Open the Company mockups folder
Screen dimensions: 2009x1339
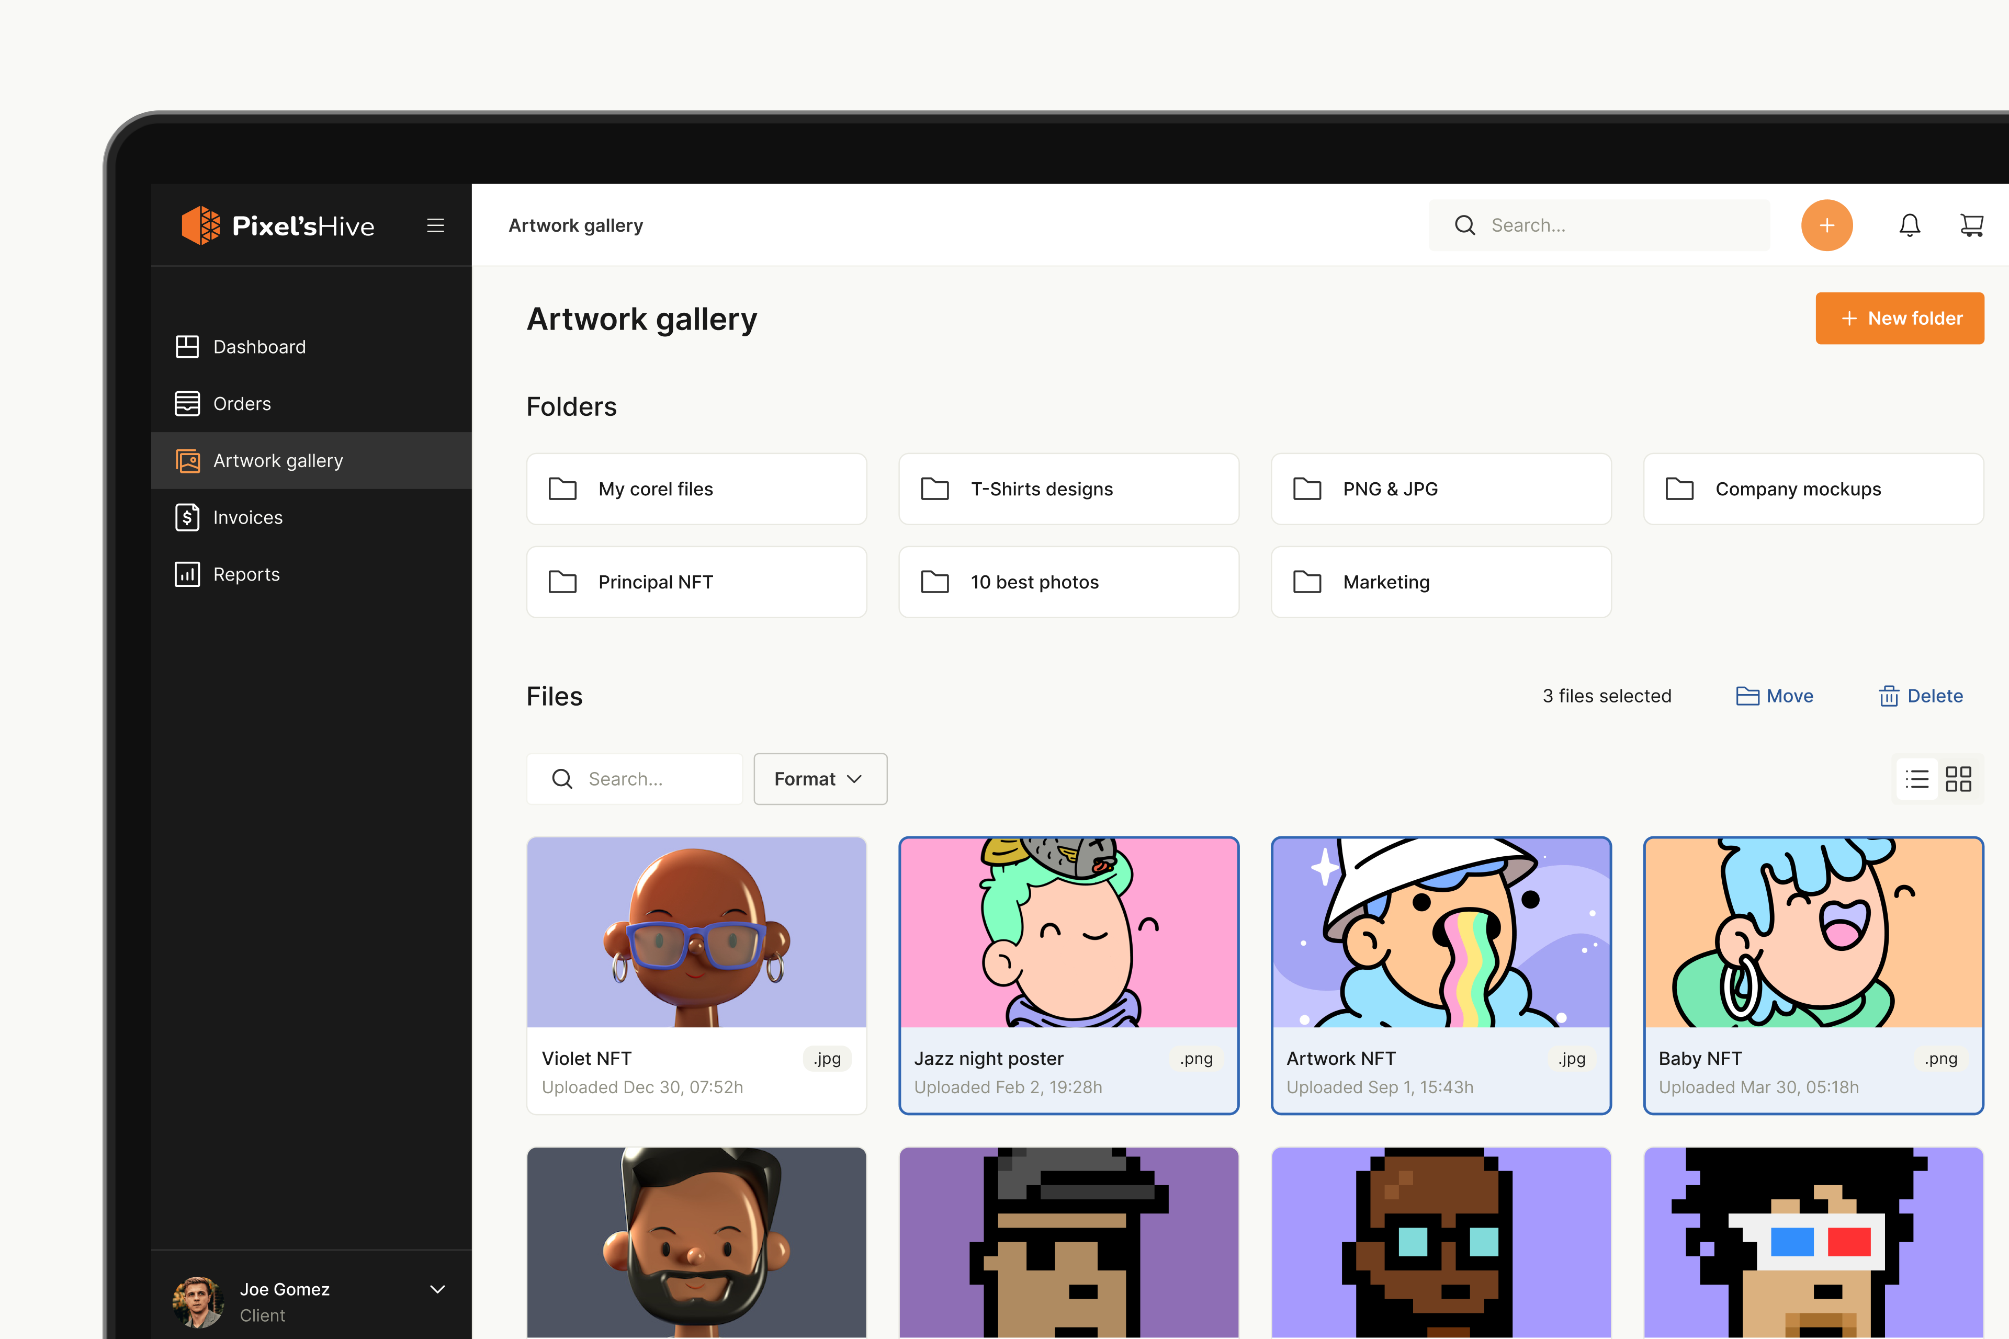click(1813, 490)
